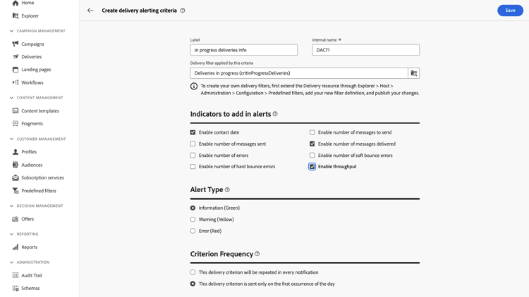Click the Subscription services sidebar icon
Image resolution: width=529 pixels, height=297 pixels.
coord(16,178)
